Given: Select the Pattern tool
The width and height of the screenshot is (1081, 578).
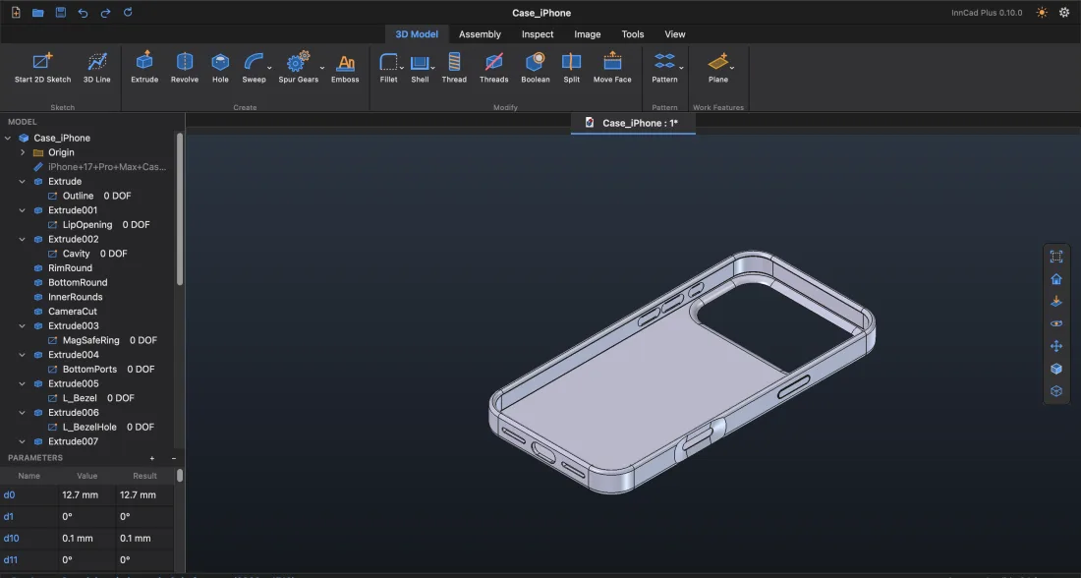Looking at the screenshot, I should (x=664, y=68).
